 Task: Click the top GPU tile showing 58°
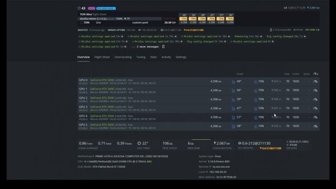coord(230,19)
